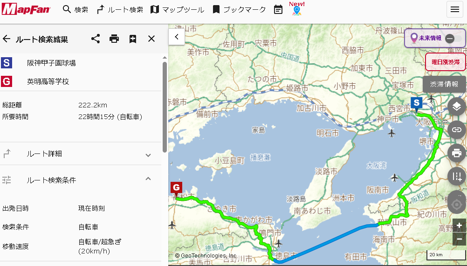Open the map layers selector

(x=457, y=107)
